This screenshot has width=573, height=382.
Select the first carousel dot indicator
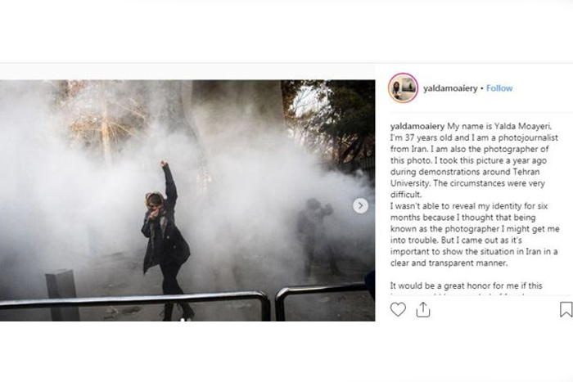pyautogui.click(x=183, y=320)
